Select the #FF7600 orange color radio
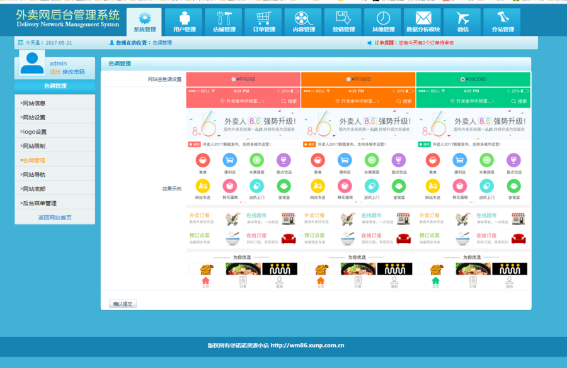The image size is (567, 368). 348,79
